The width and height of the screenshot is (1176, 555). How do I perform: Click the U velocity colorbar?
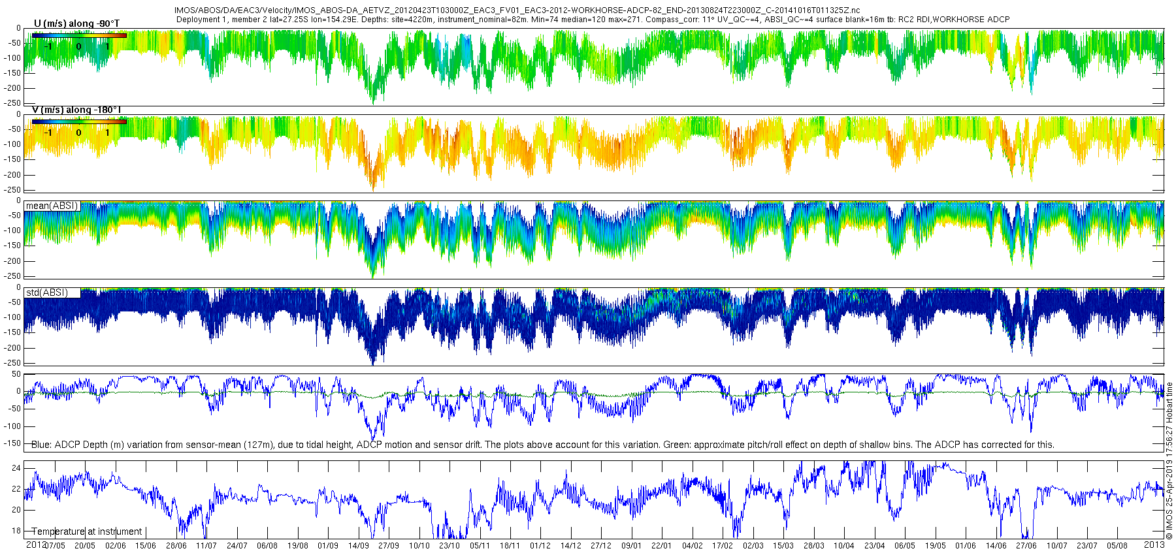tap(79, 36)
